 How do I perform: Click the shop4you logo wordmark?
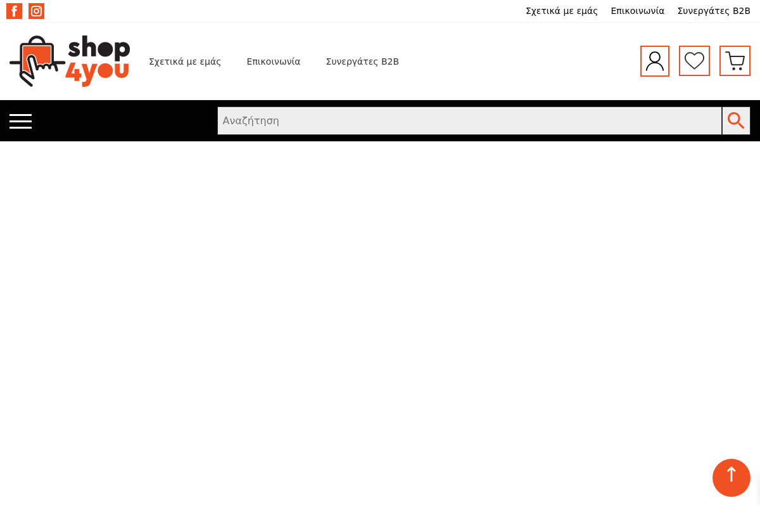point(98,61)
